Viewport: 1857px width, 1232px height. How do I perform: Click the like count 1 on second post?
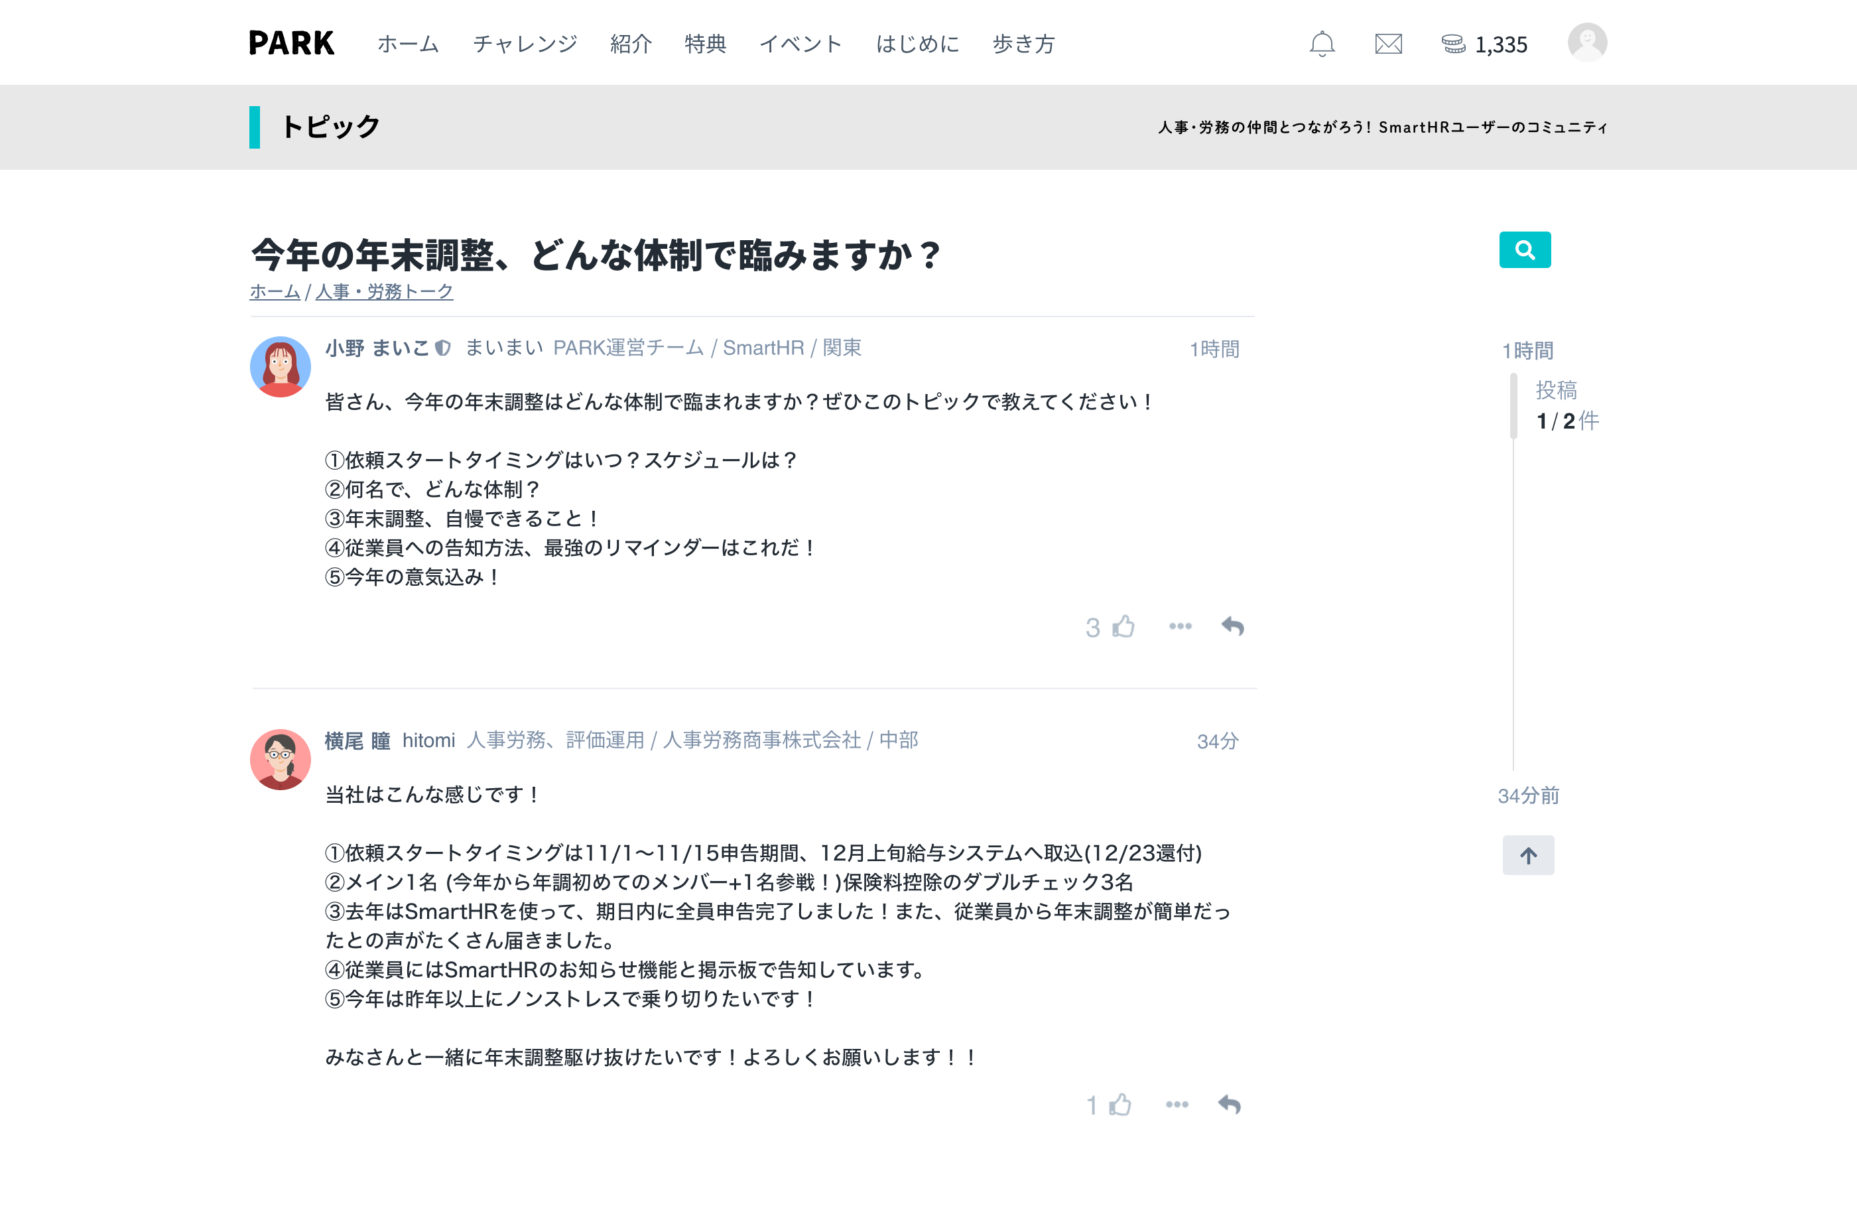(1091, 1107)
